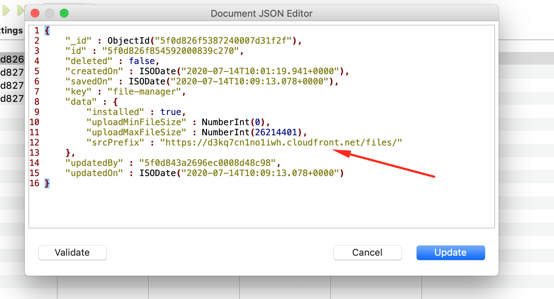Screen dimensions: 554x299
Task: Click the opening brace on line 1
Action: pos(47,31)
